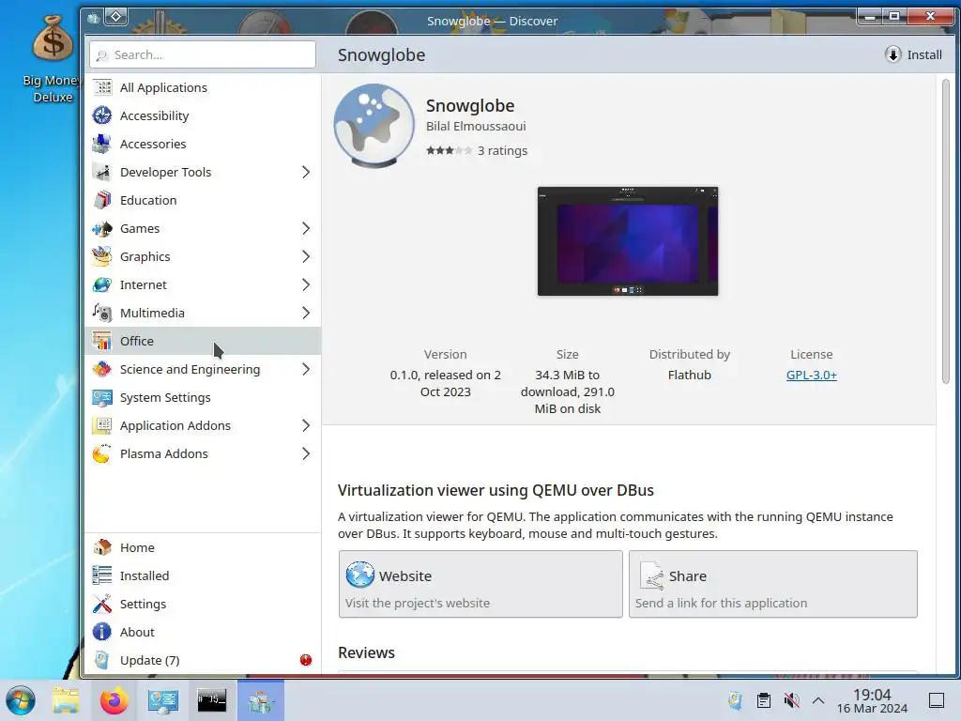Expand the Plasma Addons chevron

pyautogui.click(x=306, y=453)
